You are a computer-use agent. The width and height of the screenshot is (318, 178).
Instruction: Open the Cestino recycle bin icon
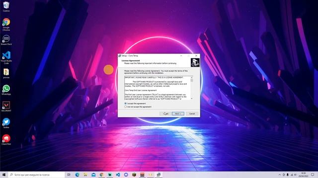click(6, 6)
